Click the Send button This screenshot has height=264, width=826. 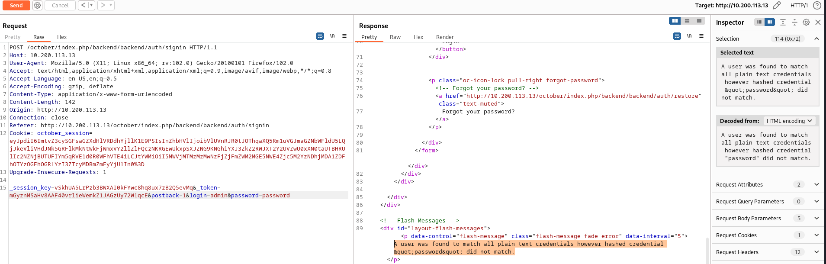click(x=16, y=6)
